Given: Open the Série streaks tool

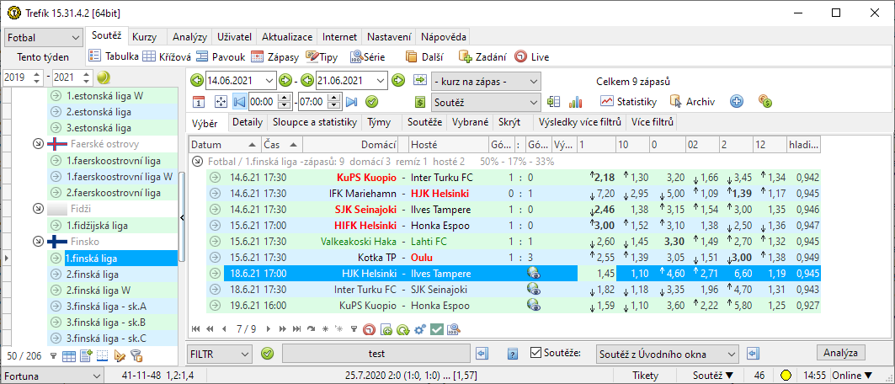Looking at the screenshot, I should point(368,56).
